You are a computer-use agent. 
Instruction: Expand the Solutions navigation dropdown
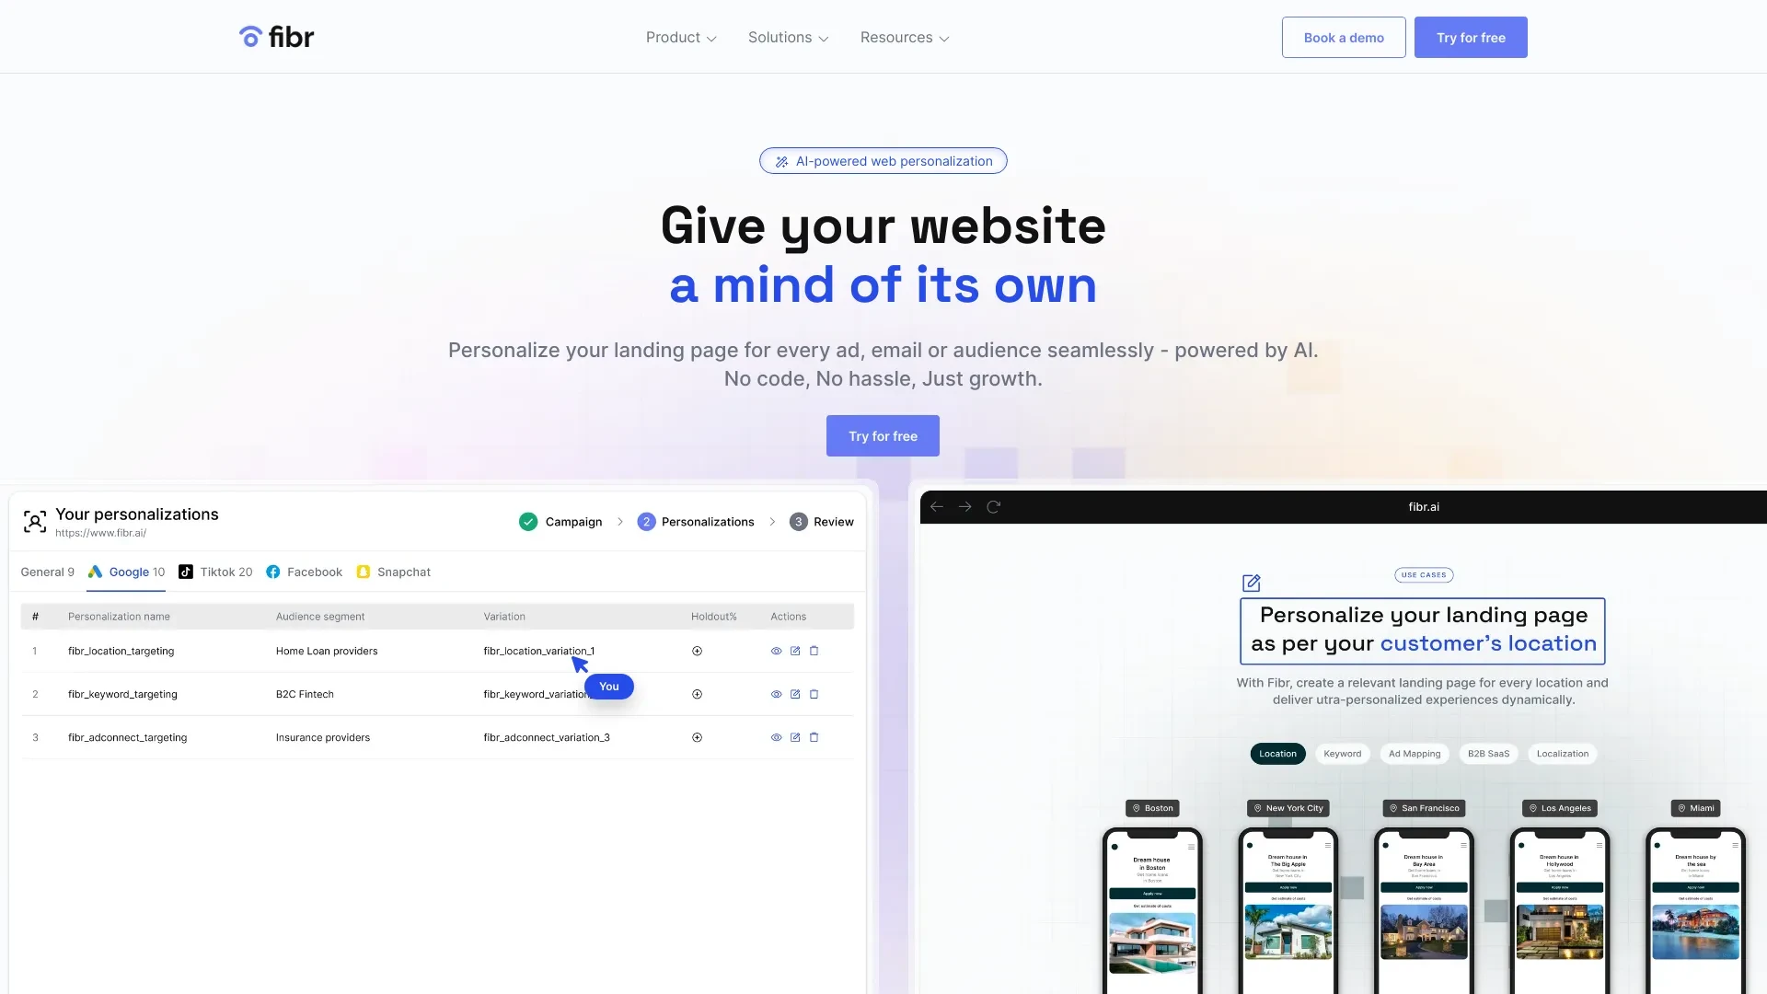788,38
